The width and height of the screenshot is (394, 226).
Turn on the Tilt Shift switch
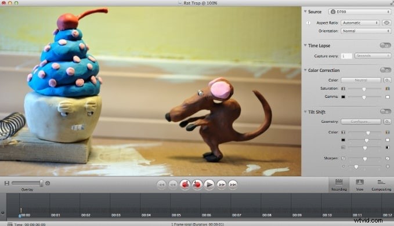coord(385,111)
